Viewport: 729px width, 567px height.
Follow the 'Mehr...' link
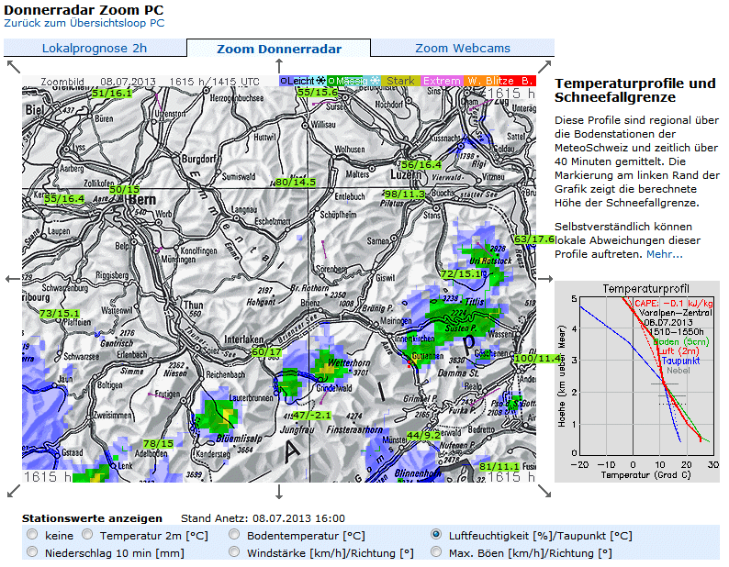(665, 254)
